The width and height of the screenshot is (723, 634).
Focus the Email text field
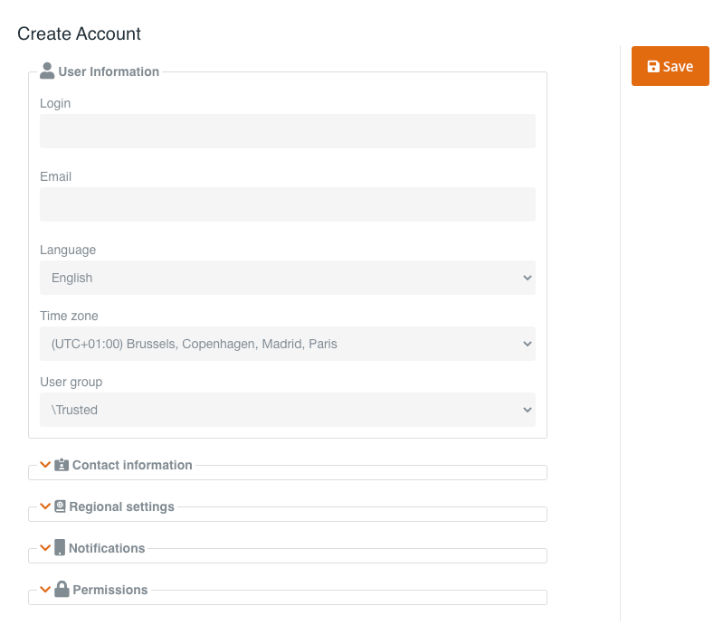pos(287,204)
